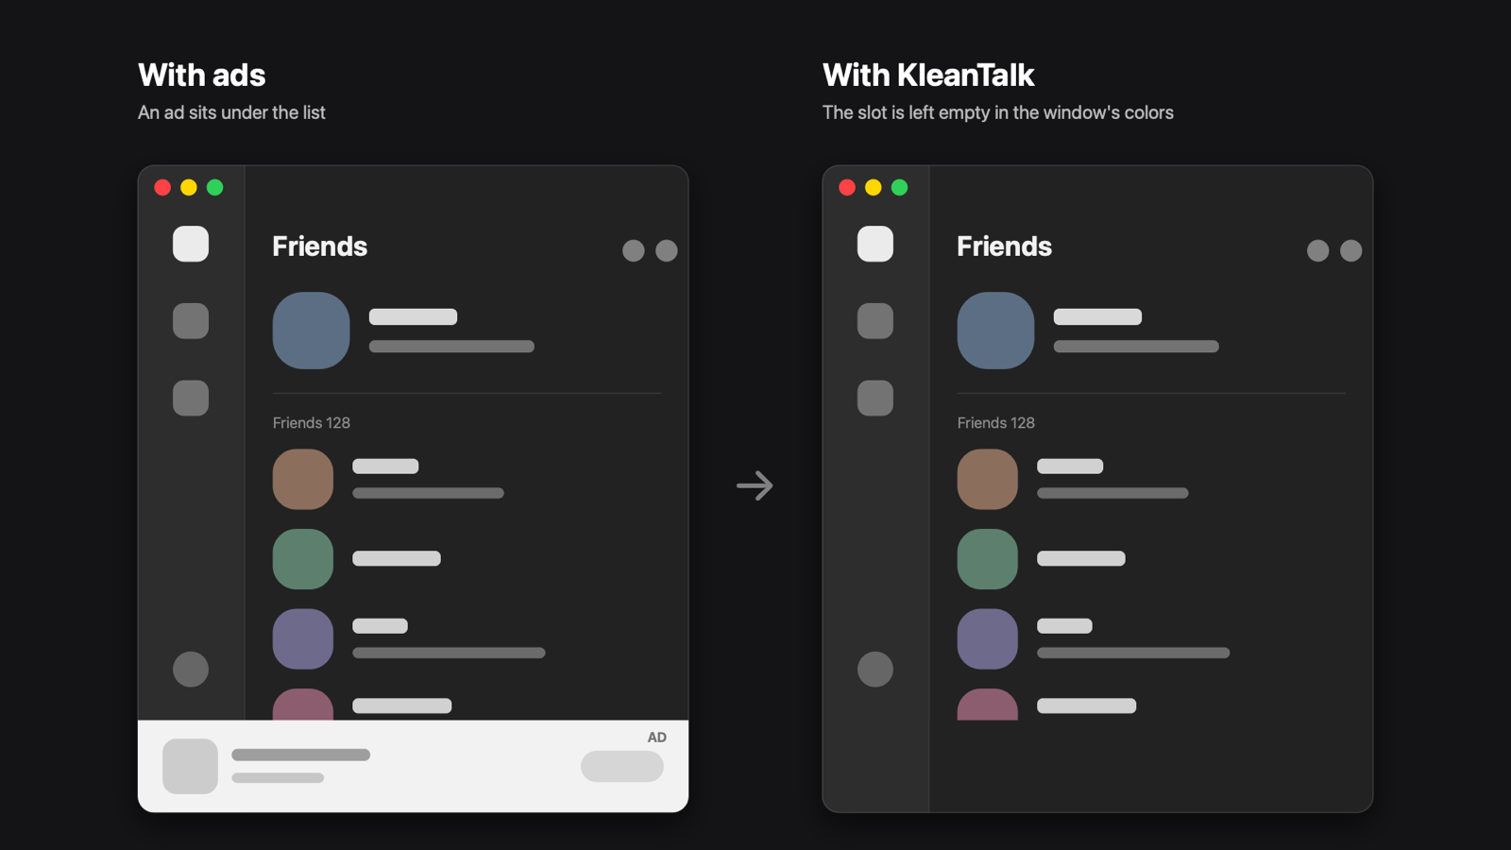
Task: Click white sidebar icon in left window
Action: coord(191,244)
